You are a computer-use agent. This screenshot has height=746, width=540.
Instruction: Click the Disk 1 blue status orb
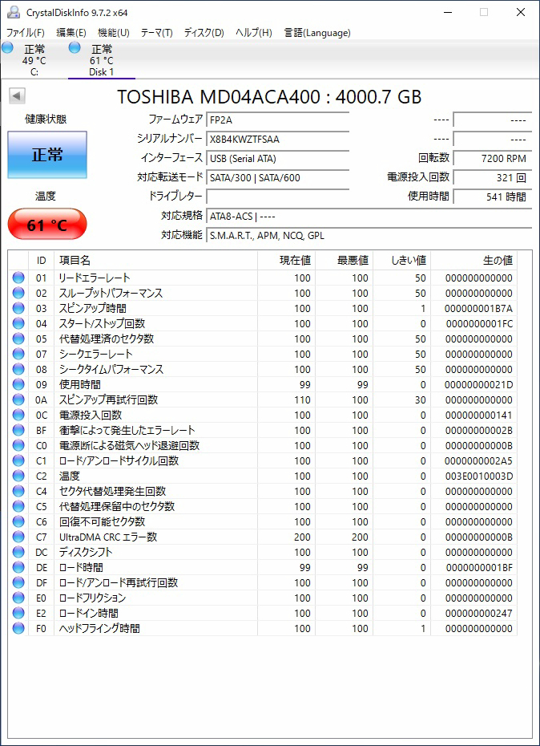click(75, 47)
